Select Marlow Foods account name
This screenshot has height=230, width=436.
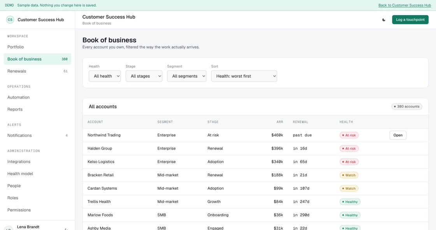[100, 215]
